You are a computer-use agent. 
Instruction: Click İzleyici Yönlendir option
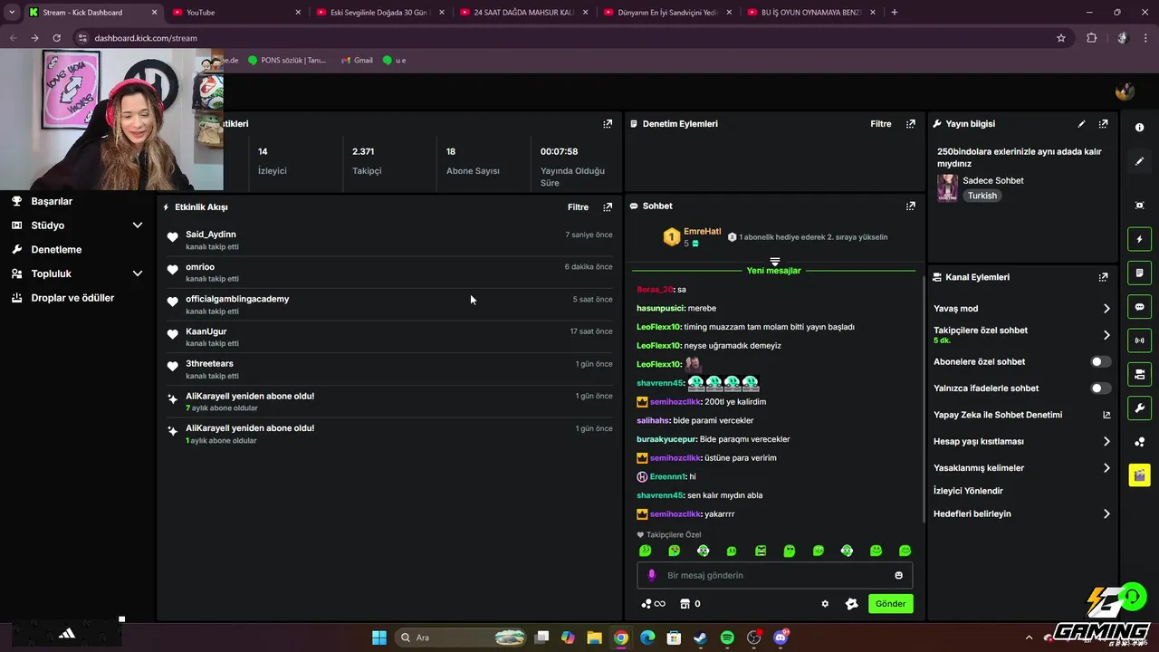pyautogui.click(x=968, y=491)
